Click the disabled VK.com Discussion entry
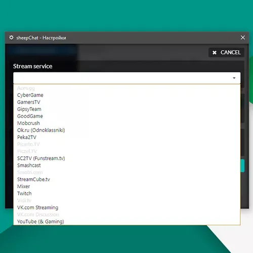Screen dimensions: 253x253 [127, 215]
